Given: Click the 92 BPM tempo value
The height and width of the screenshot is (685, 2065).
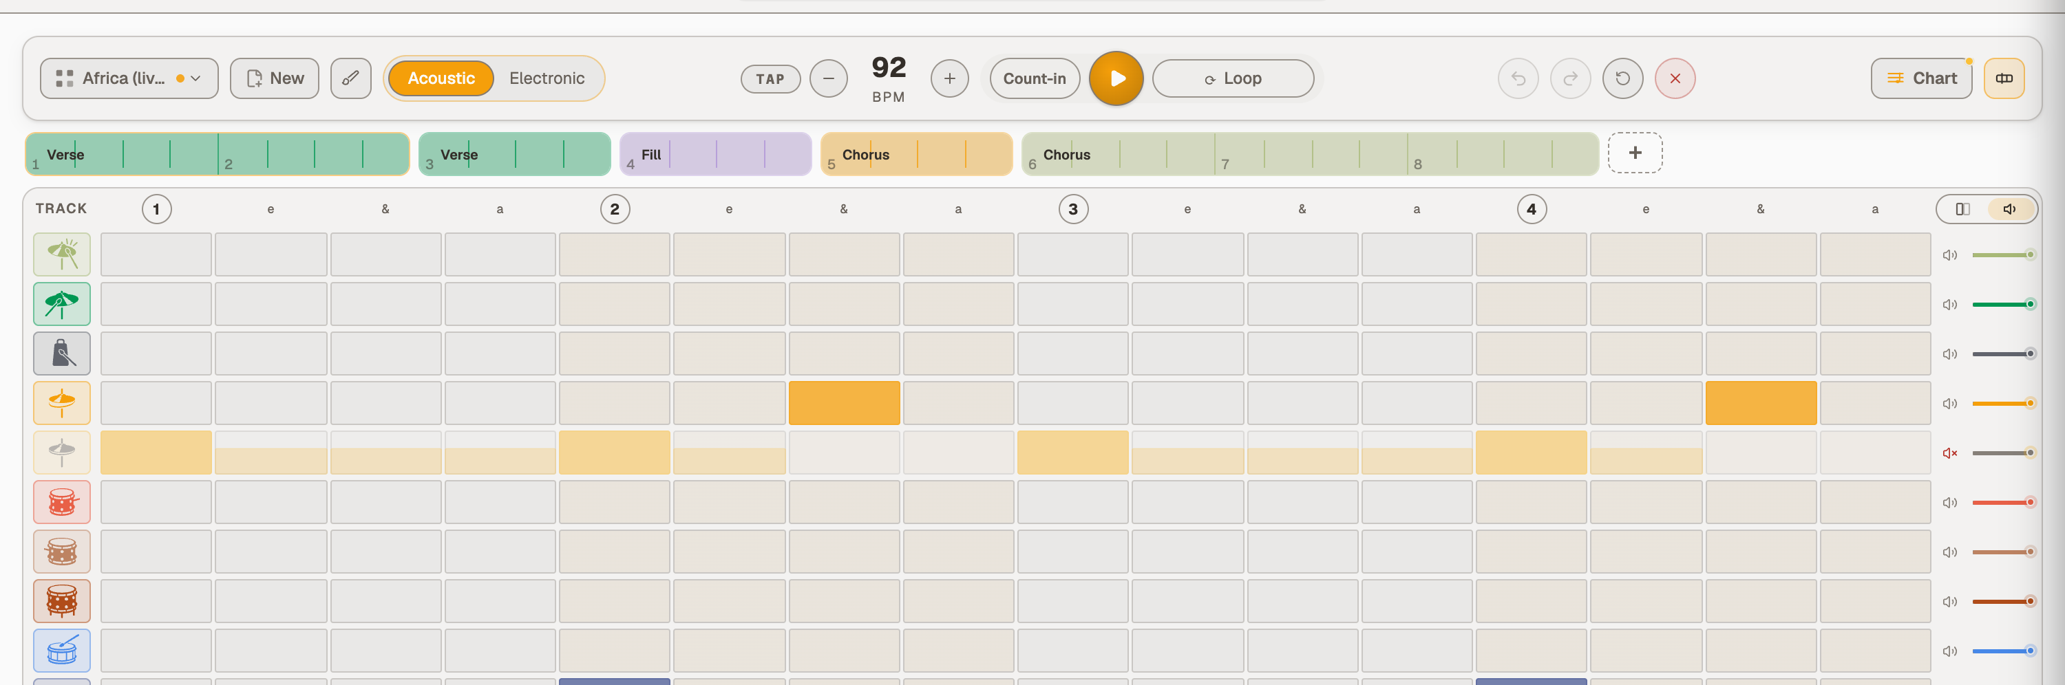Looking at the screenshot, I should pyautogui.click(x=889, y=68).
